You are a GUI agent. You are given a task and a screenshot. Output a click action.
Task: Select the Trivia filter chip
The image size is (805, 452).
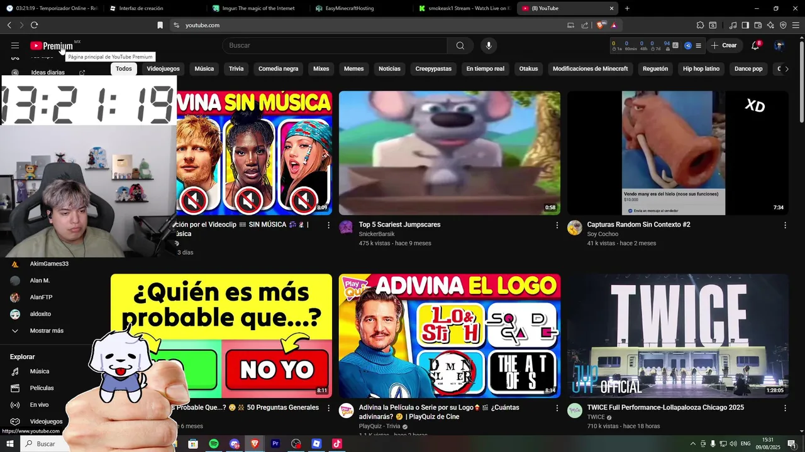click(x=236, y=69)
